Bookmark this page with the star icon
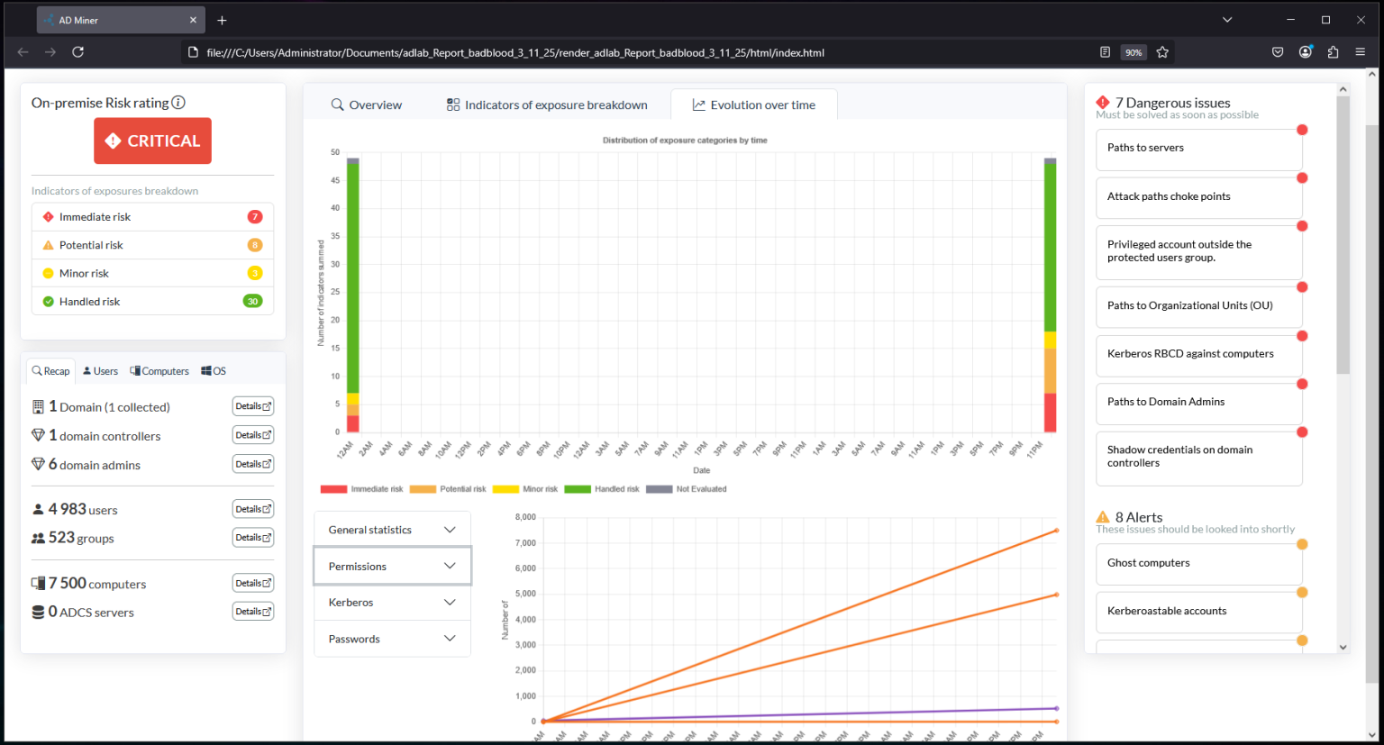 [1162, 52]
